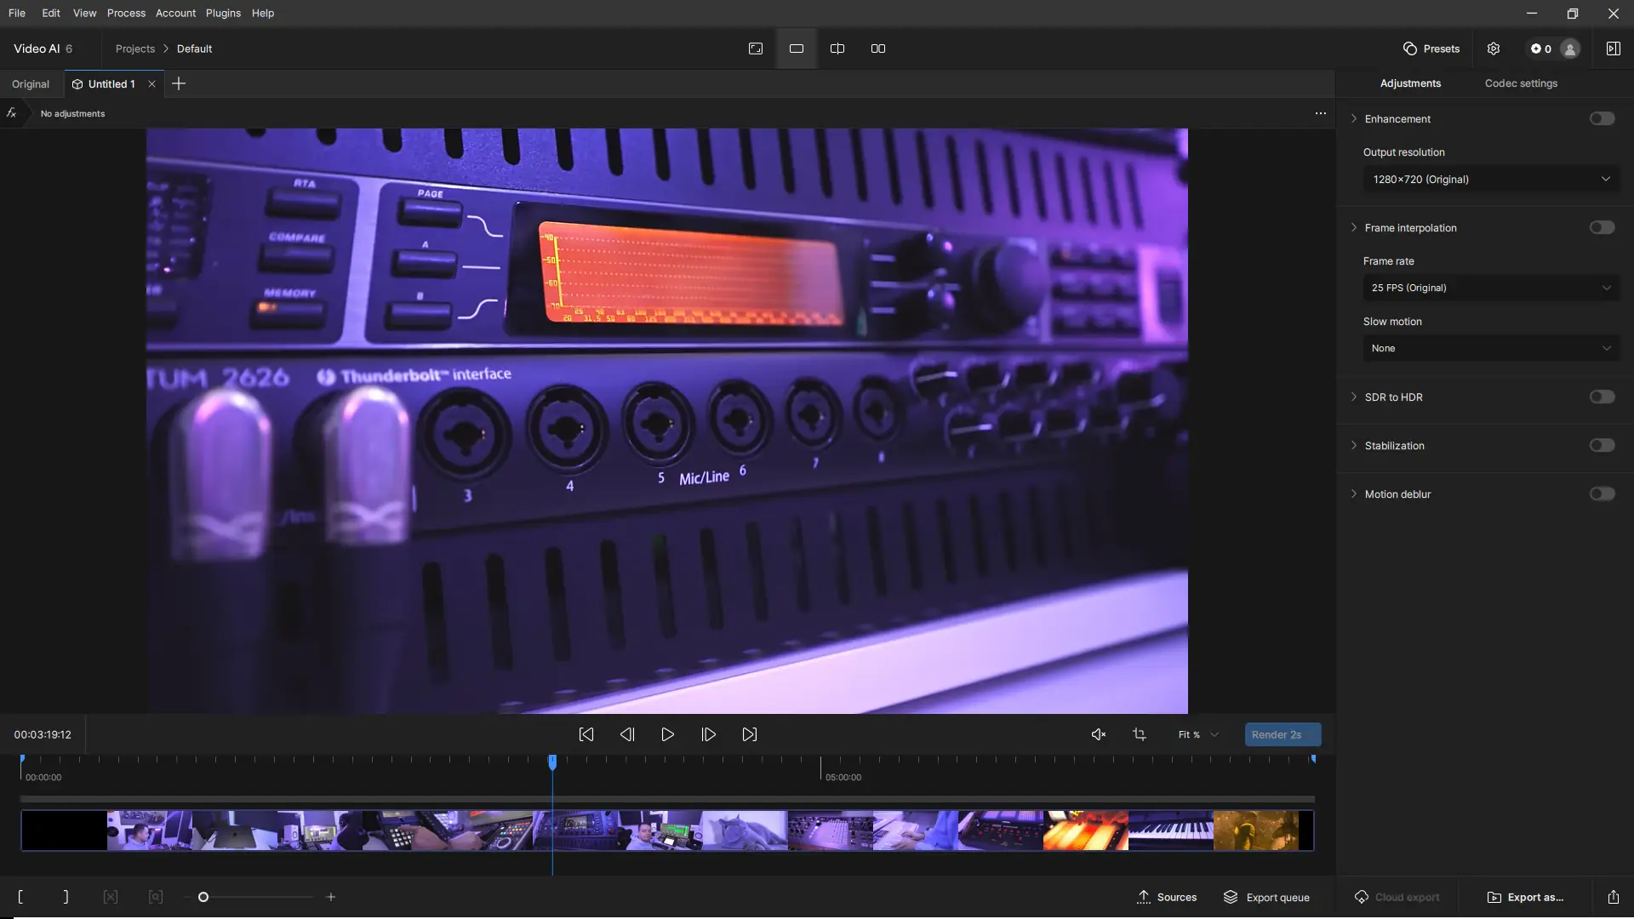The height and width of the screenshot is (919, 1634).
Task: Toggle the right side panel icon
Action: coord(1613,49)
